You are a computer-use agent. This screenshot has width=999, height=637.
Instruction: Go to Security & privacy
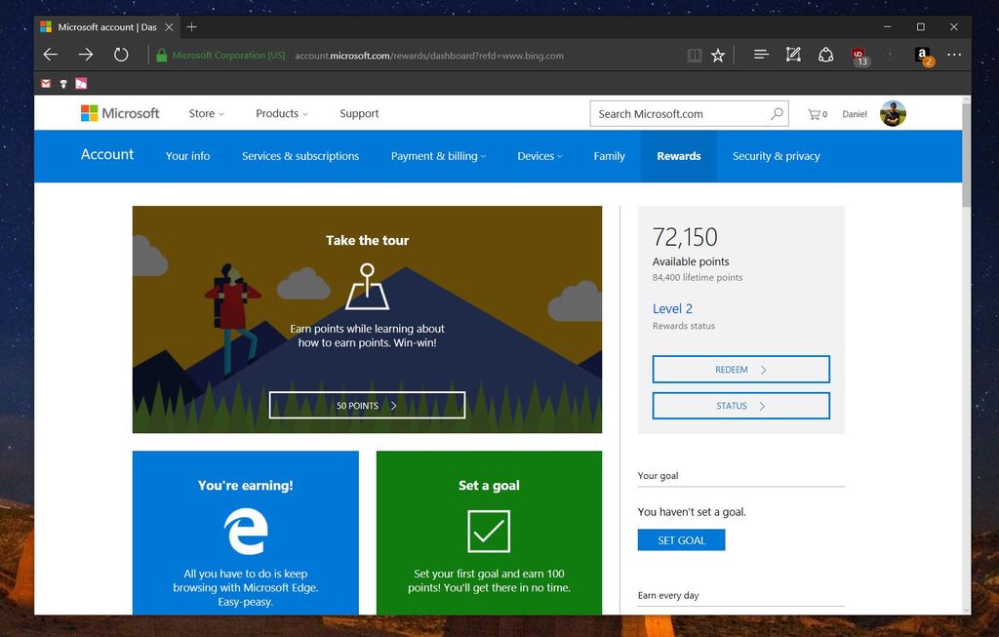[x=776, y=156]
